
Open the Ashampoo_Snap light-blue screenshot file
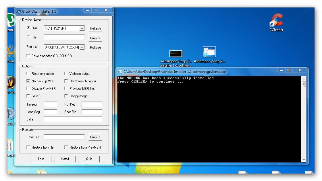209,55
